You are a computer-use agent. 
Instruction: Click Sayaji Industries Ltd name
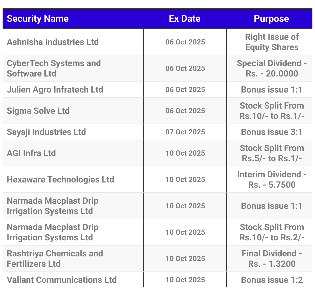pyautogui.click(x=46, y=132)
